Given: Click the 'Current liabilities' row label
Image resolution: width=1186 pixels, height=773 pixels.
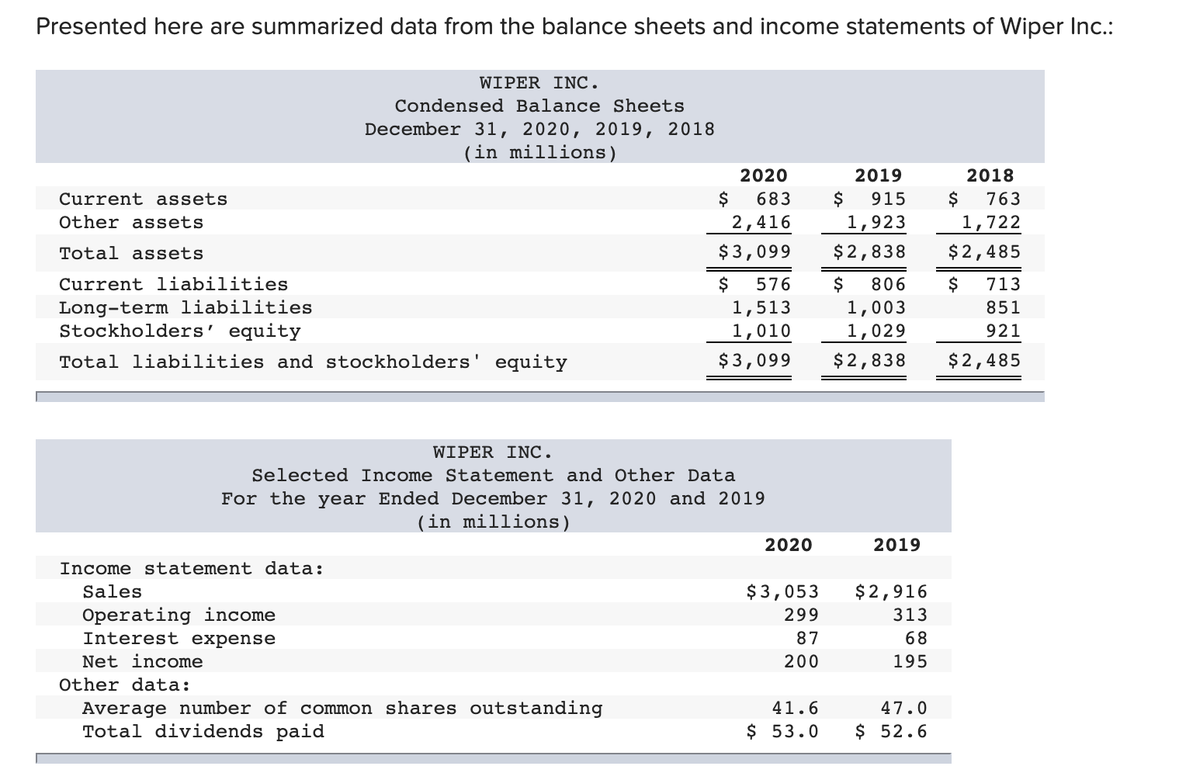Looking at the screenshot, I should (x=174, y=285).
